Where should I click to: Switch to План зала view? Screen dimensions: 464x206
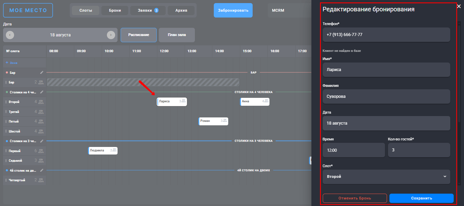pos(177,35)
